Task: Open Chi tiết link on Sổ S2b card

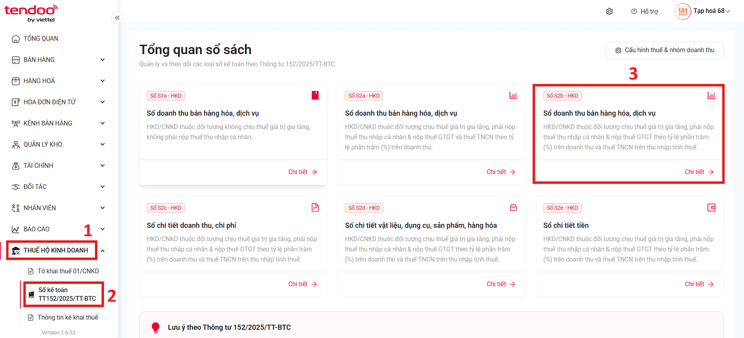Action: (x=699, y=172)
